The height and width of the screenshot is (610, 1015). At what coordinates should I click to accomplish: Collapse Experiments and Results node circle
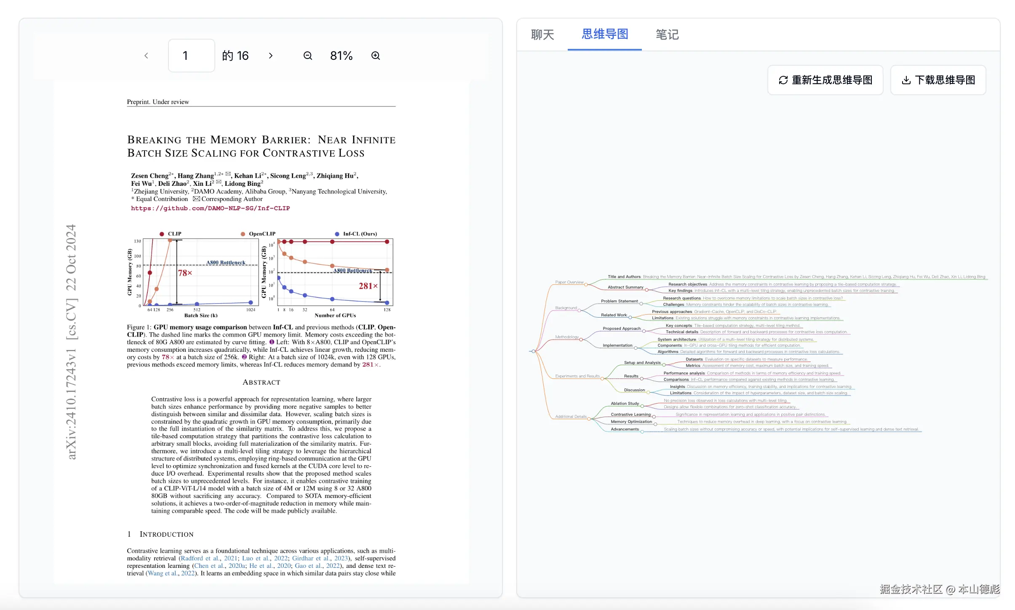pyautogui.click(x=602, y=379)
